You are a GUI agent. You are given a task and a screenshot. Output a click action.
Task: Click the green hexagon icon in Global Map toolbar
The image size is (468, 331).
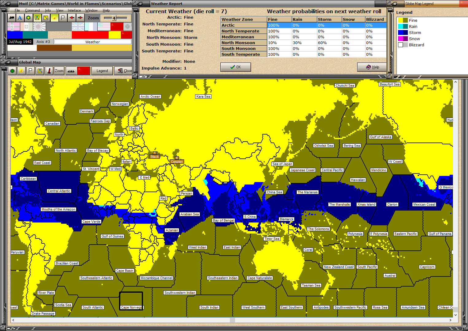pos(12,71)
